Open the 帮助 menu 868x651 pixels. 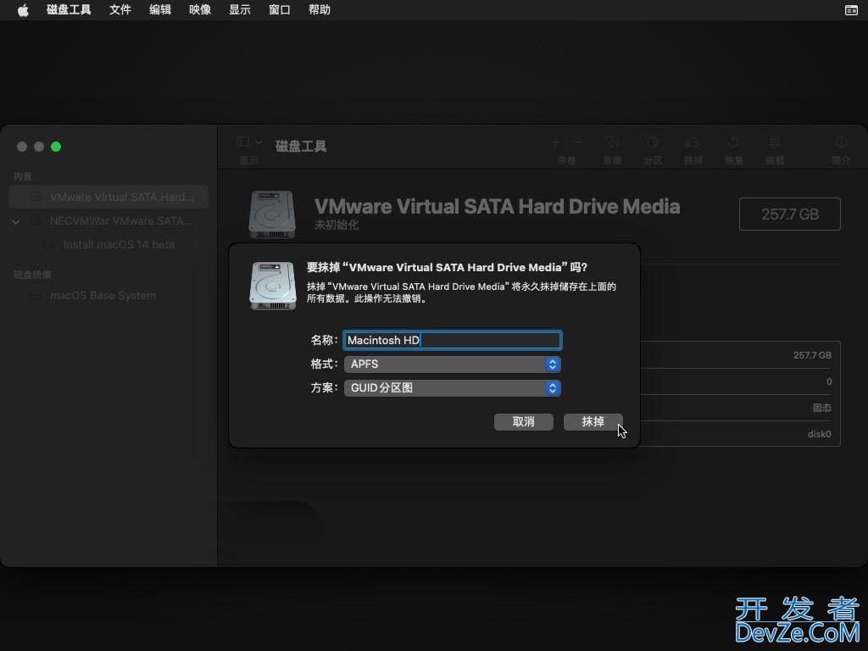click(320, 10)
